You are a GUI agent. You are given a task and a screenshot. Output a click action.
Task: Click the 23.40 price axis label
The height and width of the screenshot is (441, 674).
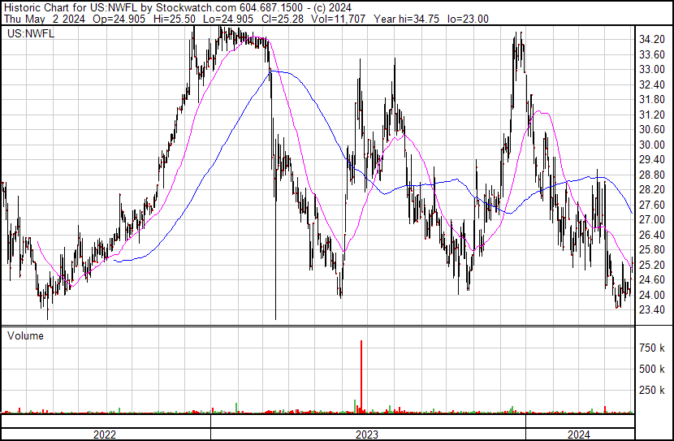point(651,310)
